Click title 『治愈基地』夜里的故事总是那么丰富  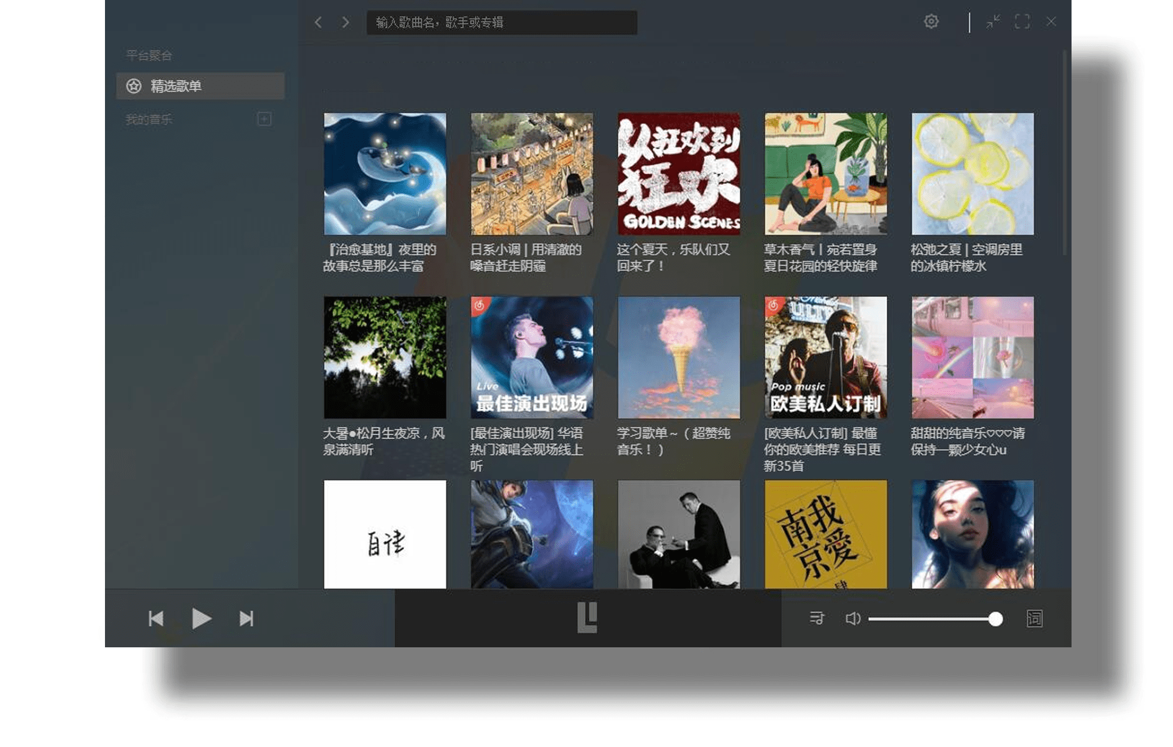380,258
